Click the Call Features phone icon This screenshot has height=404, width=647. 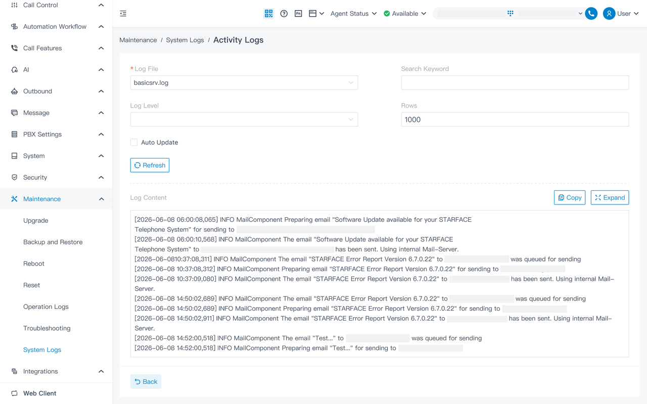pos(14,48)
